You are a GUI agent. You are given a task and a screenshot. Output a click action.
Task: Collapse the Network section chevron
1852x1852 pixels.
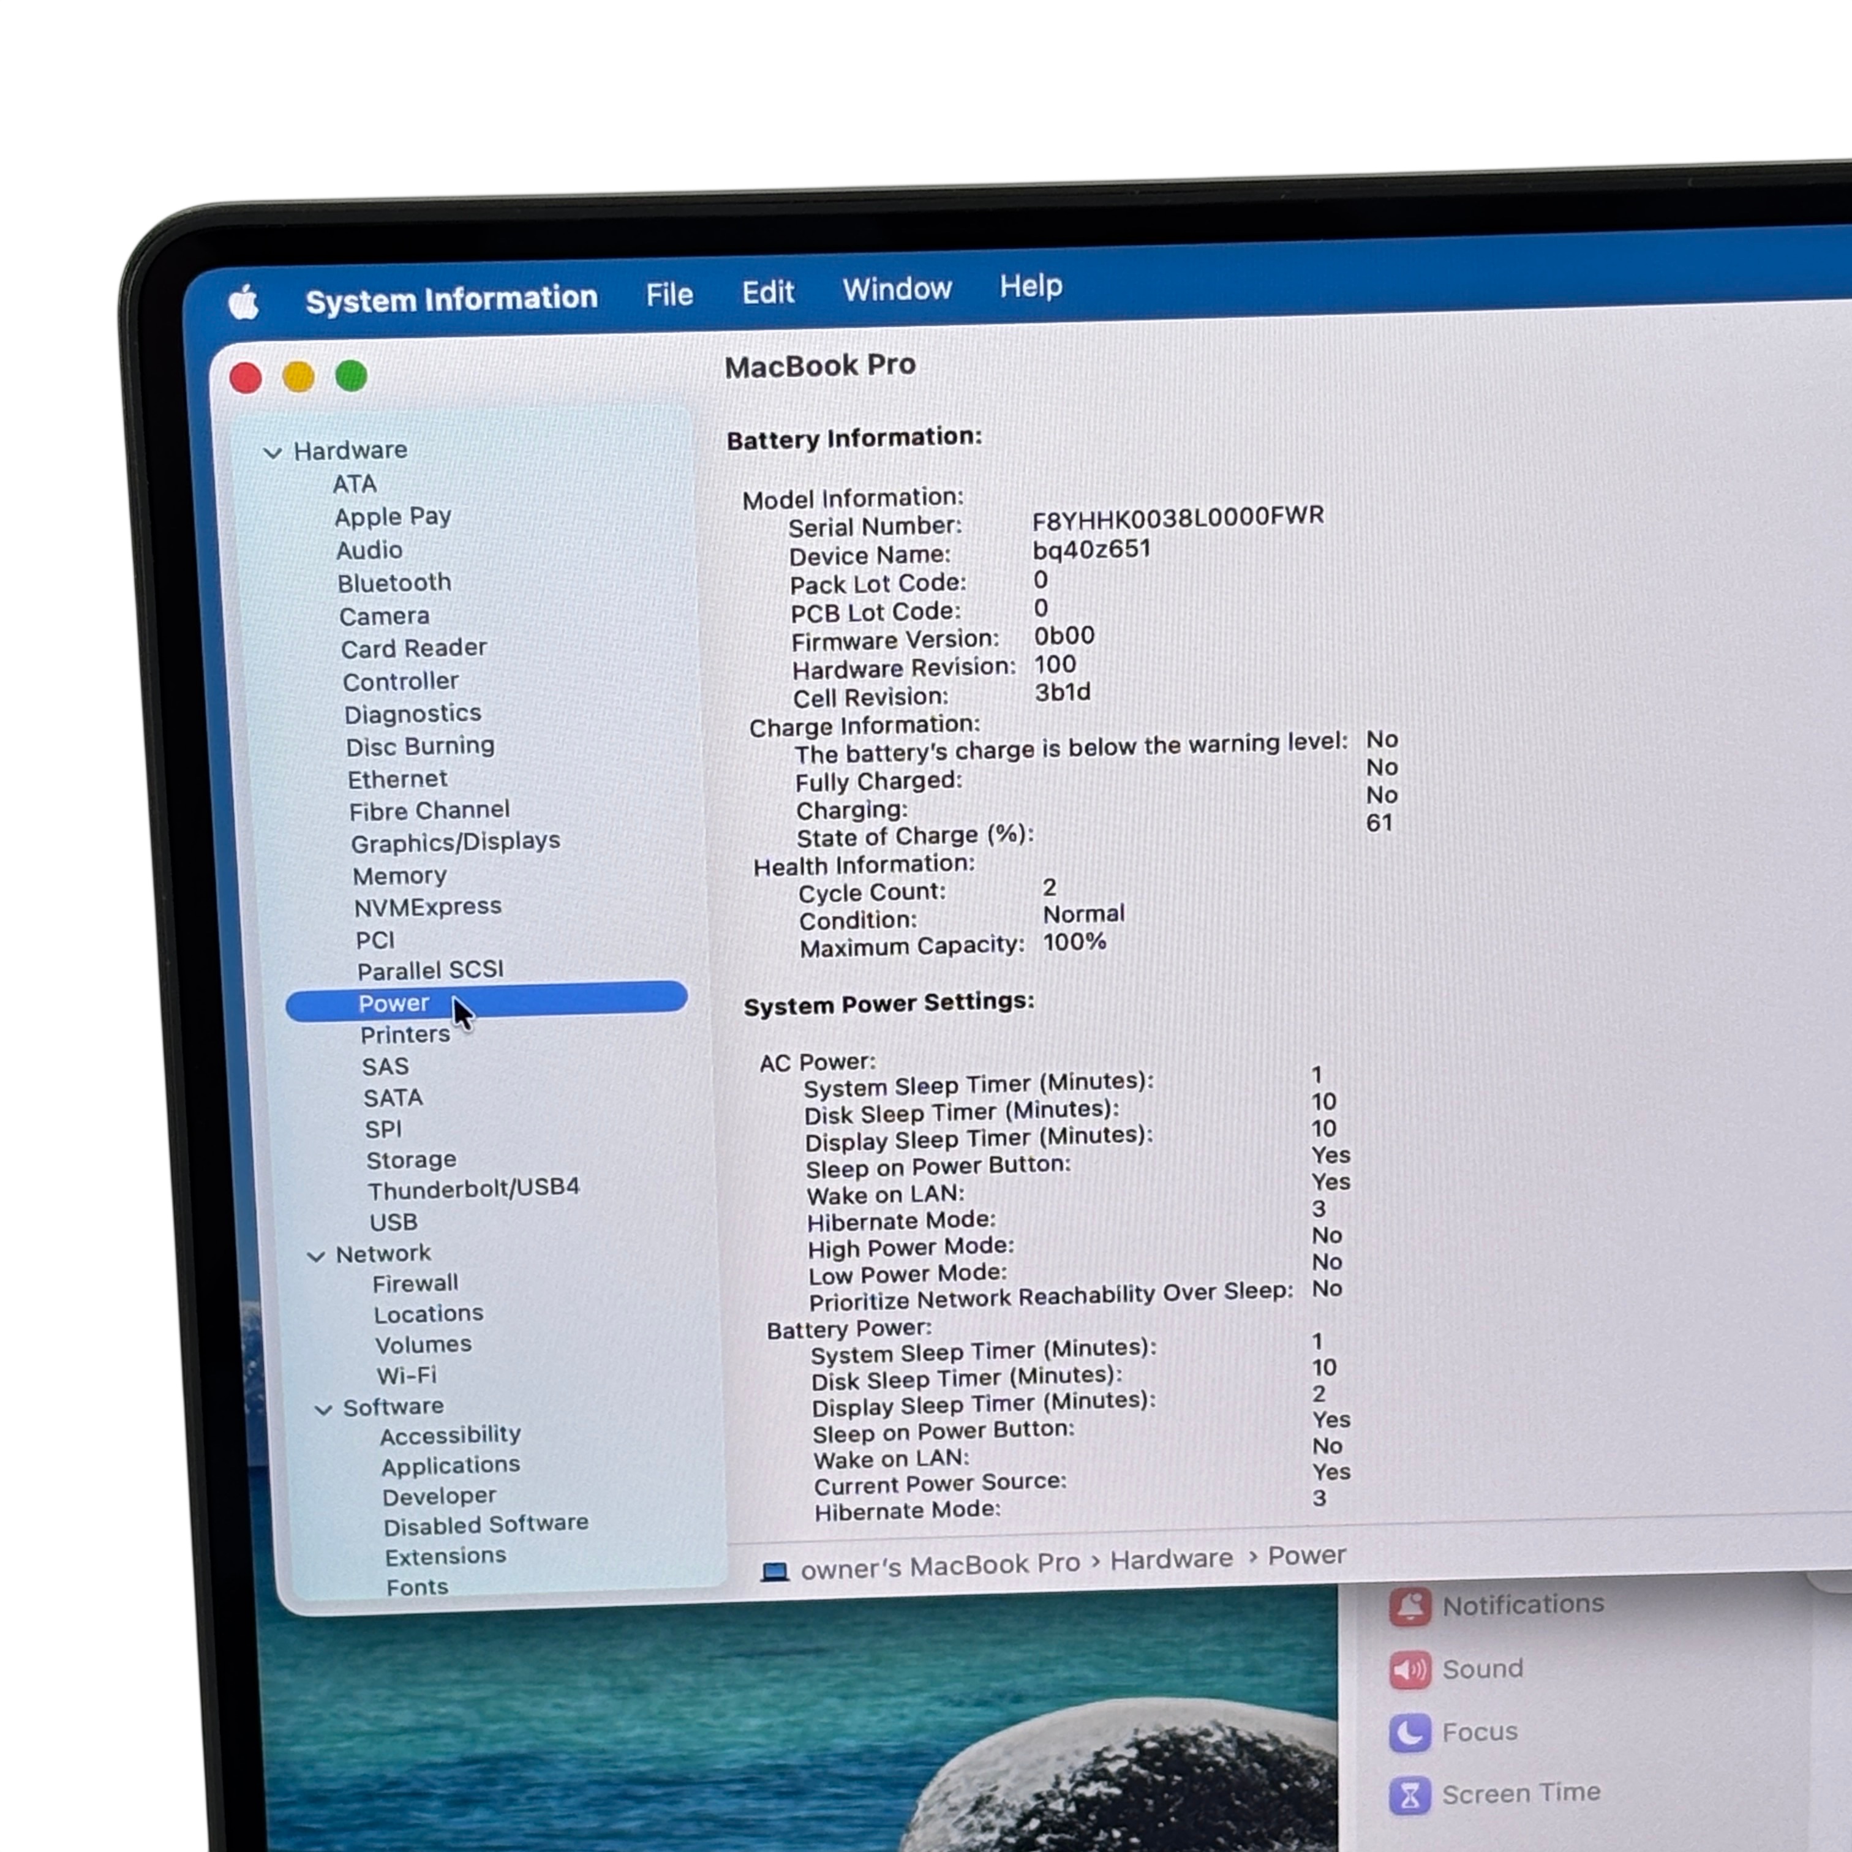point(315,1255)
